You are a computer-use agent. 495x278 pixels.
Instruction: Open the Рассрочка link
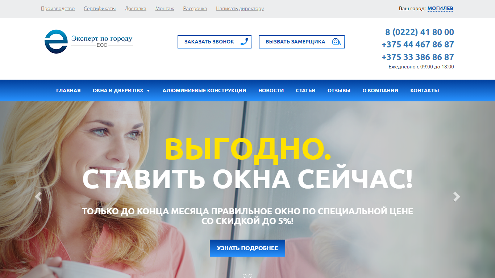(x=195, y=8)
